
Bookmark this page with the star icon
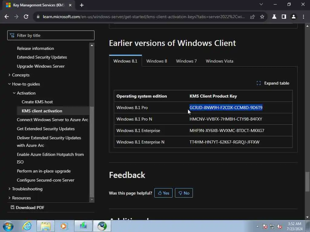point(262,17)
